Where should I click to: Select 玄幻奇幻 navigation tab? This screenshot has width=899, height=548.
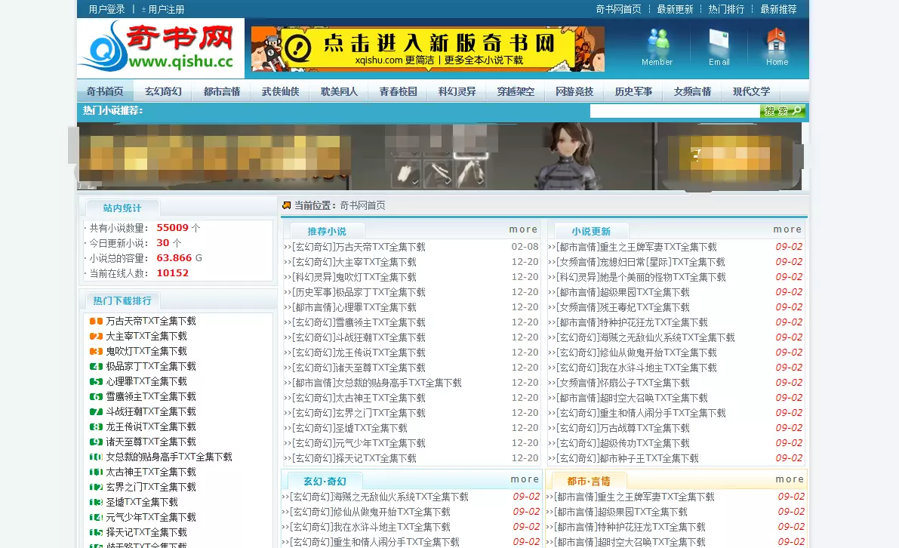click(x=163, y=91)
